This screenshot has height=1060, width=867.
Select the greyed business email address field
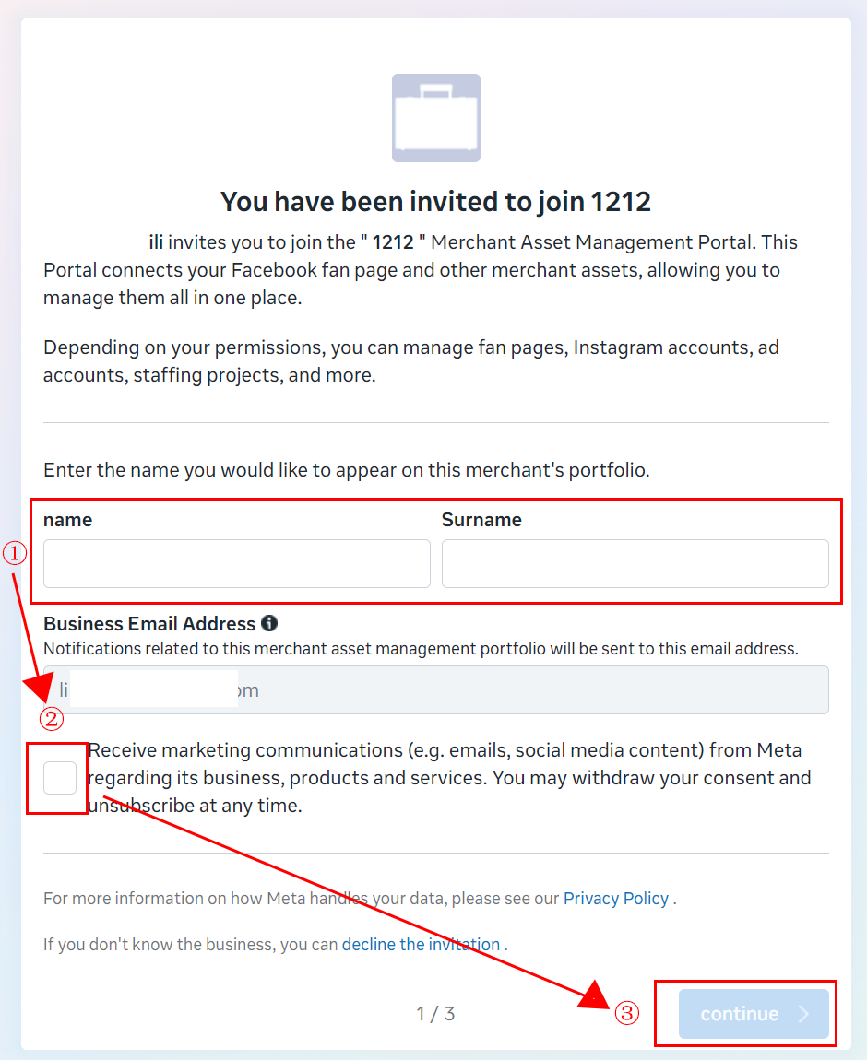(436, 689)
